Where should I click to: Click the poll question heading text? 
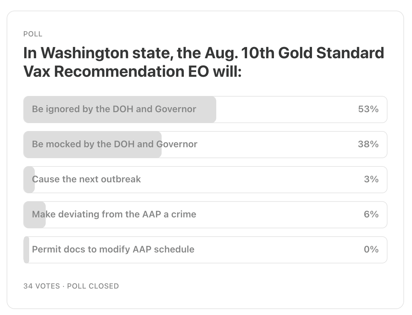click(204, 62)
